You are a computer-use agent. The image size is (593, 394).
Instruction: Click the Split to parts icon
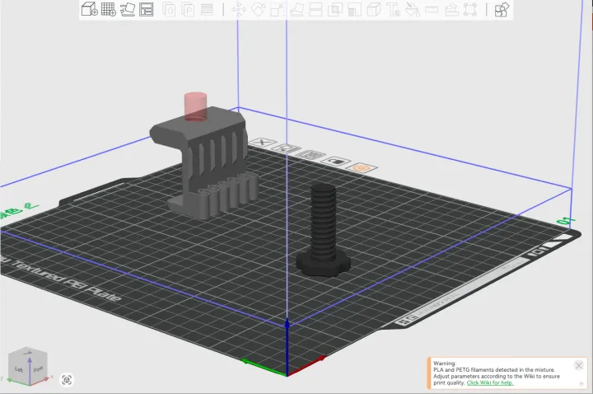point(188,9)
